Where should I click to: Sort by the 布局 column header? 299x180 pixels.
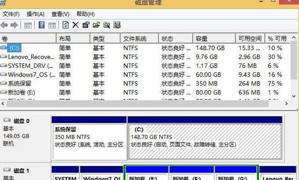[x=73, y=39]
